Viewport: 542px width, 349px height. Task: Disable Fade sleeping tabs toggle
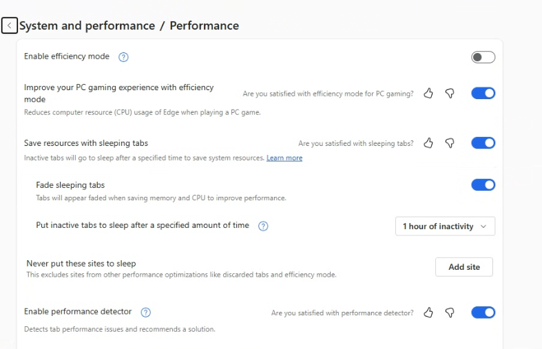[483, 184]
